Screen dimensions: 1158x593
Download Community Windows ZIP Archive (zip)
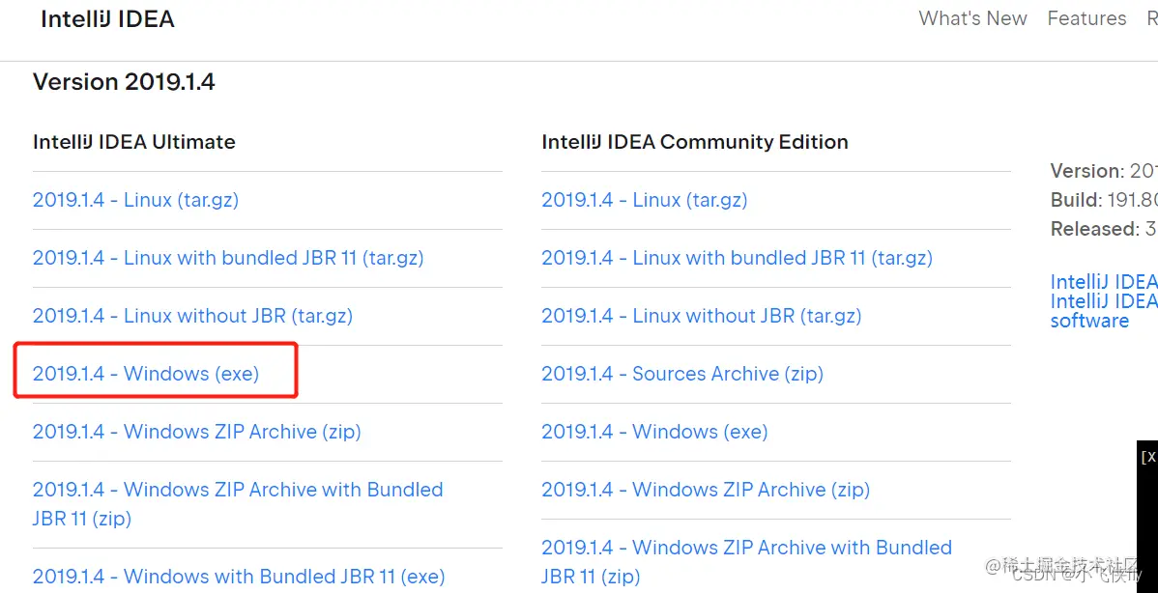[706, 490]
